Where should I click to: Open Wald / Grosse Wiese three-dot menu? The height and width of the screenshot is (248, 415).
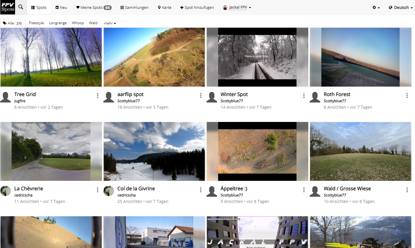click(x=407, y=190)
